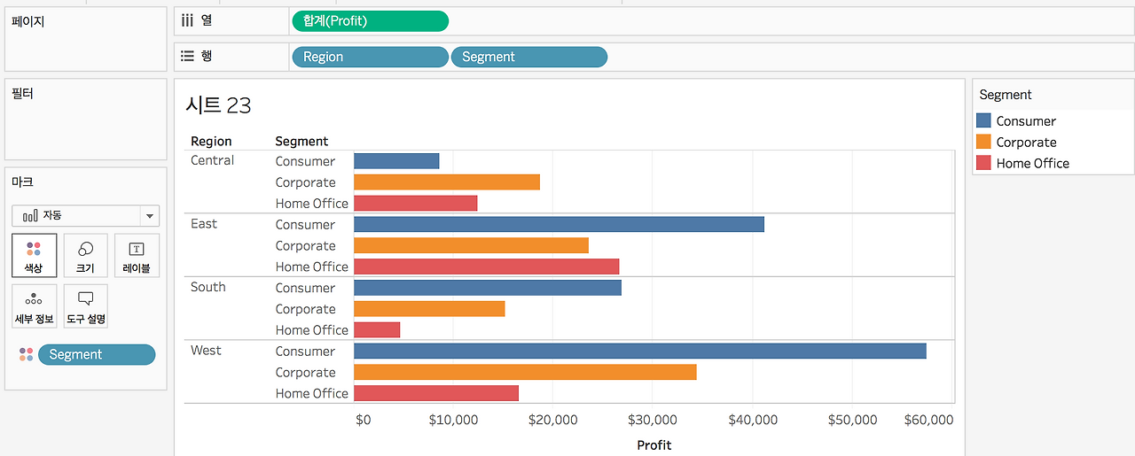Image resolution: width=1135 pixels, height=456 pixels.
Task: Click the Region column header
Action: pyautogui.click(x=211, y=141)
